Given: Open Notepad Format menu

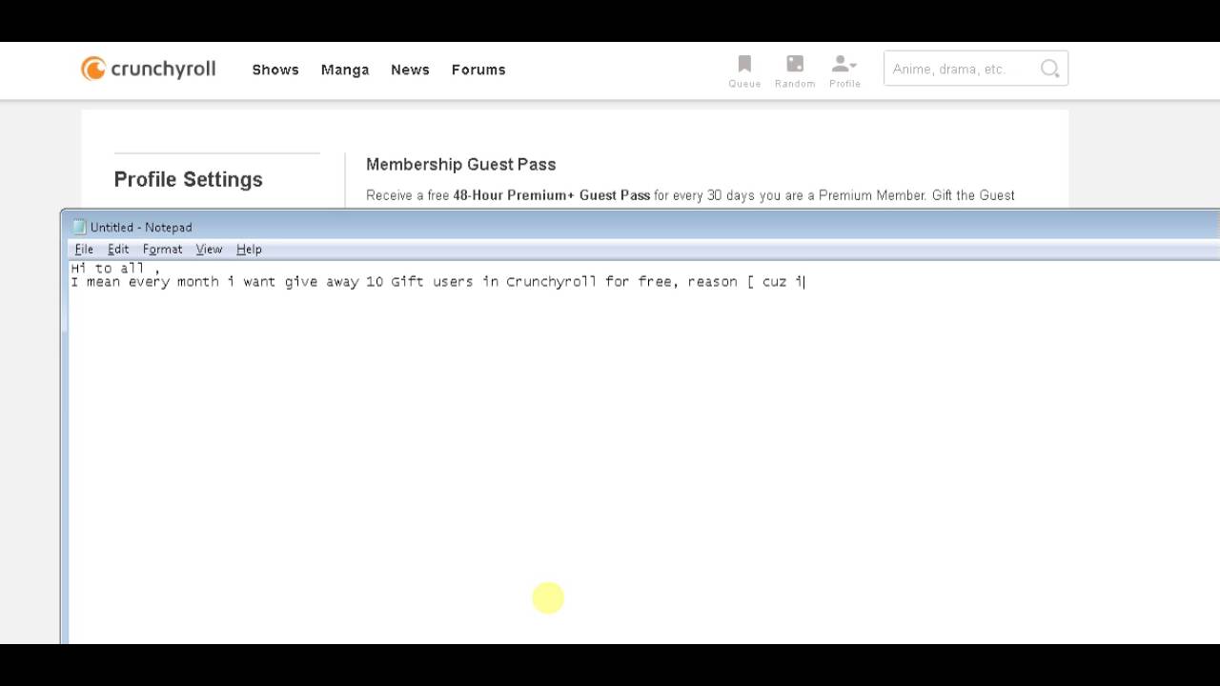Looking at the screenshot, I should (x=162, y=250).
